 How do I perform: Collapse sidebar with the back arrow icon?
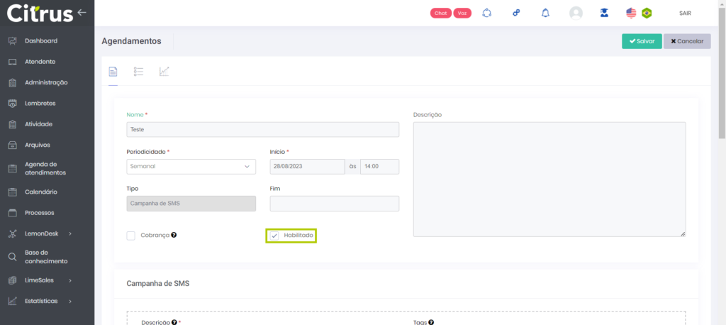(82, 12)
